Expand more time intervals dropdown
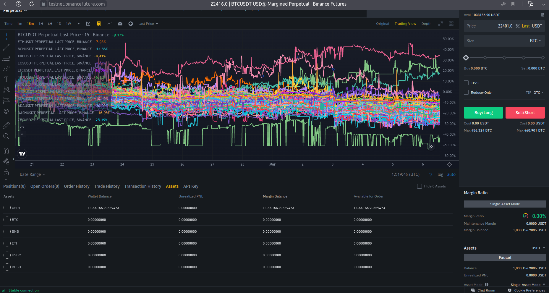This screenshot has width=549, height=293. point(78,24)
